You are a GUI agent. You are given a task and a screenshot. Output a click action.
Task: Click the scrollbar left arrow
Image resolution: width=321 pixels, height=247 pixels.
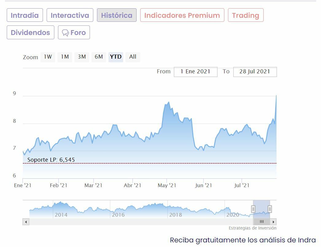tap(26, 222)
